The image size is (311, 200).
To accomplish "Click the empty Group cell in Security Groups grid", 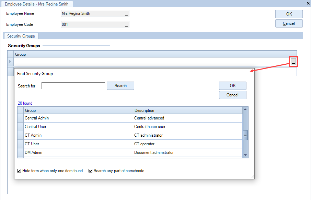I will point(152,61).
